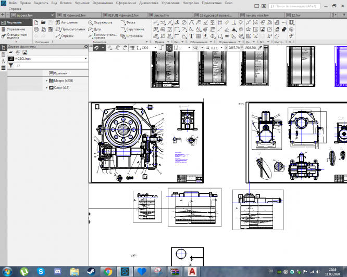This screenshot has height=277, width=347.
Task: Open the MCSCLines layer dropdown
Action: 85,59
